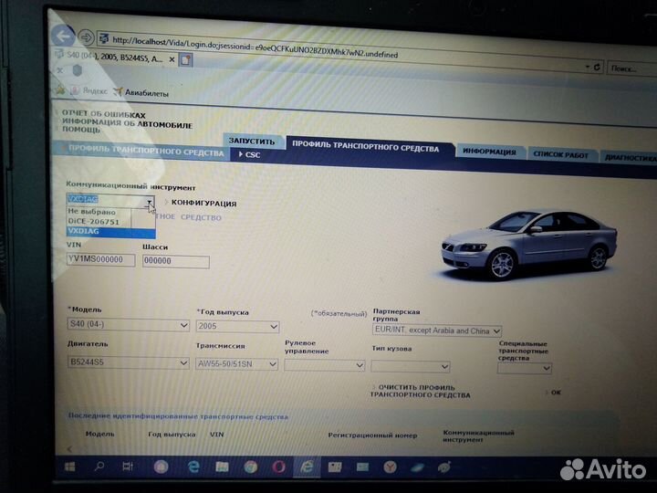Viewport: 657px width, 493px height.
Task: Open the Яндекс bookmark
Action: tap(89, 90)
